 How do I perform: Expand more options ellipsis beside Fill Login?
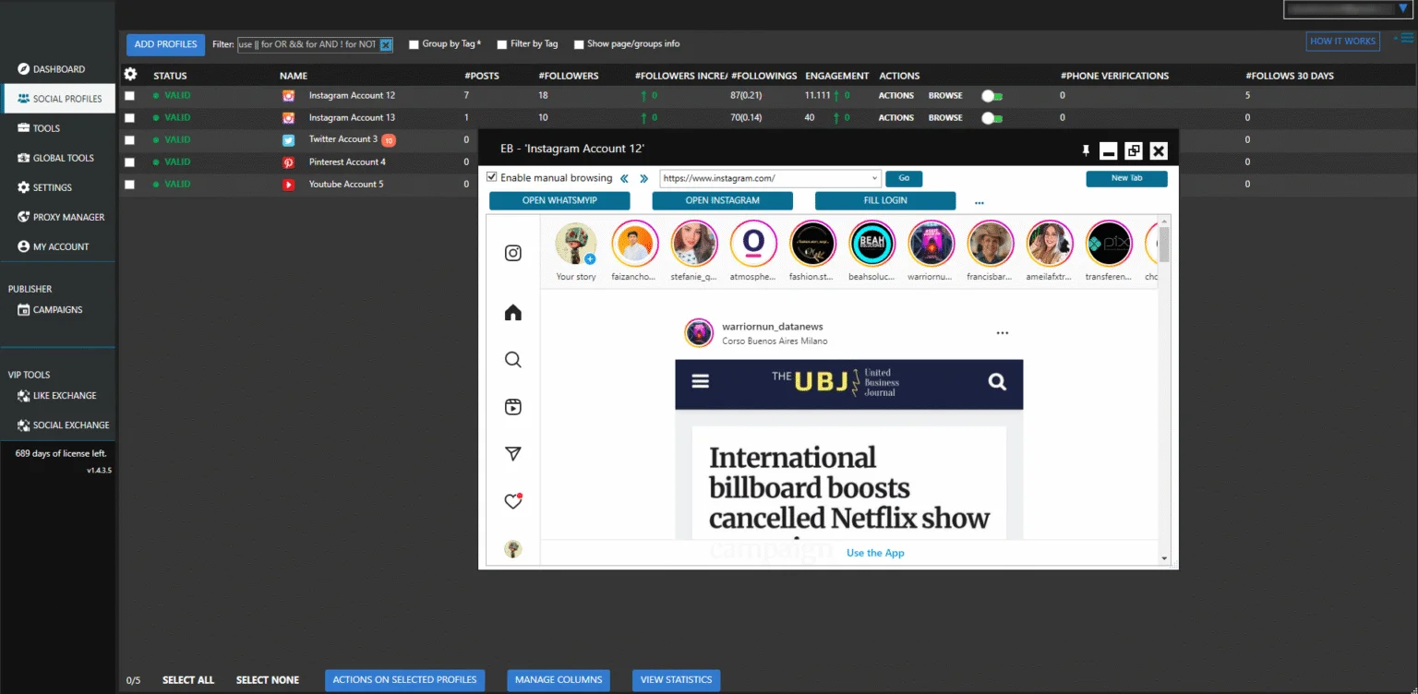tap(979, 201)
